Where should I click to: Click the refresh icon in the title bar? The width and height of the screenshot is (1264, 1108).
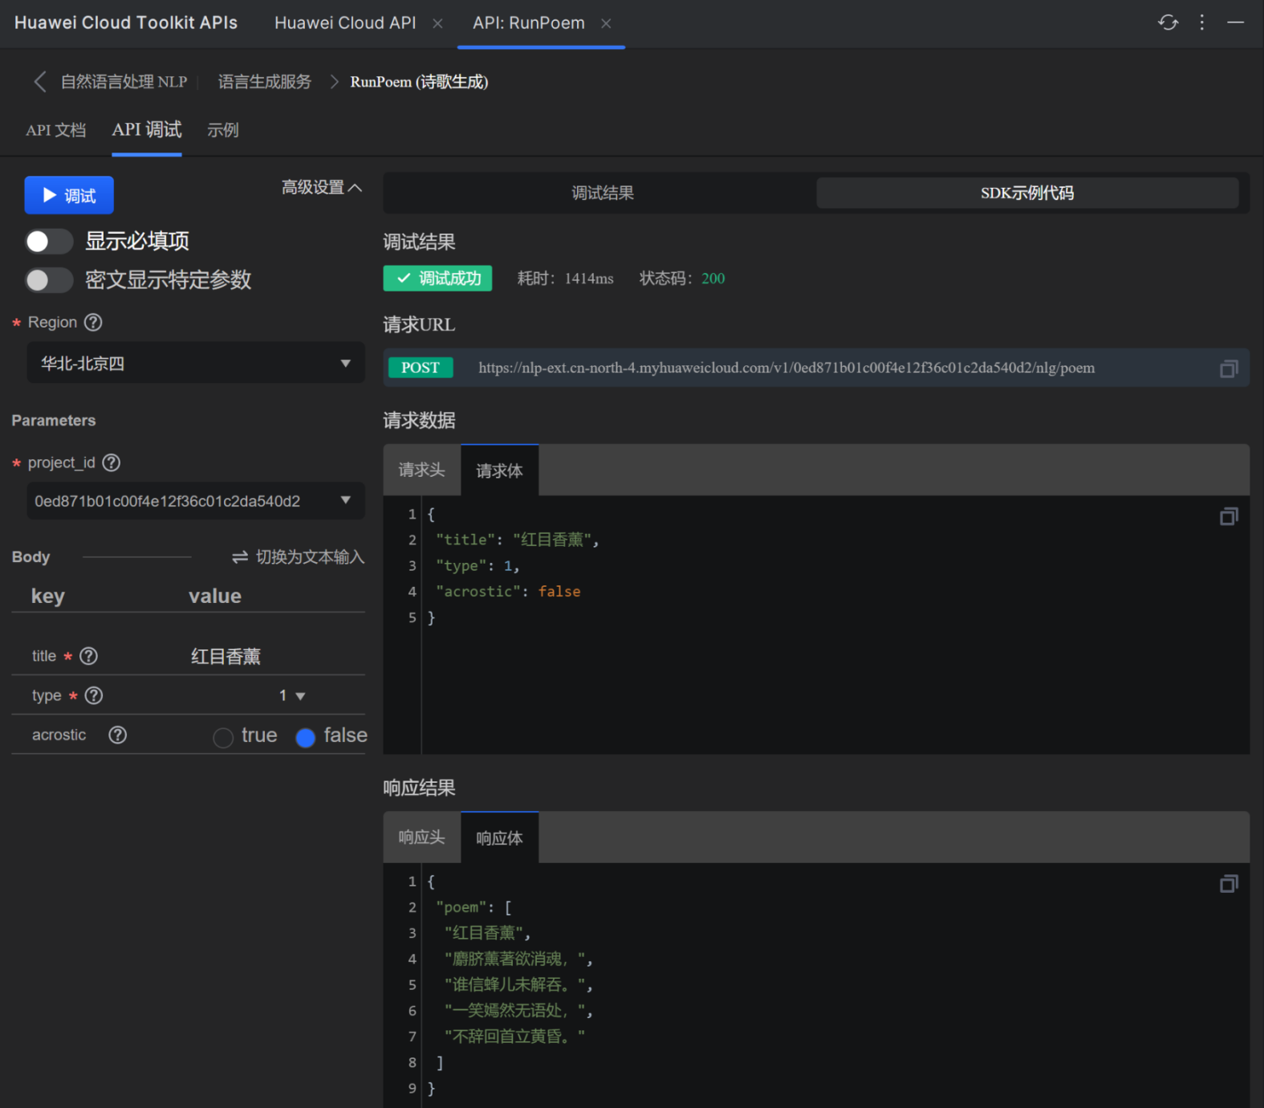1168,22
